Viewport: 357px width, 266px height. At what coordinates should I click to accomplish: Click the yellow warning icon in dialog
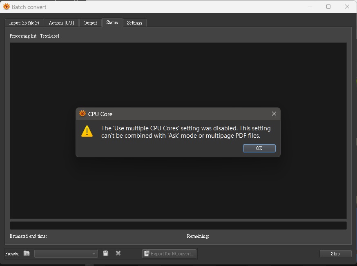(87, 132)
